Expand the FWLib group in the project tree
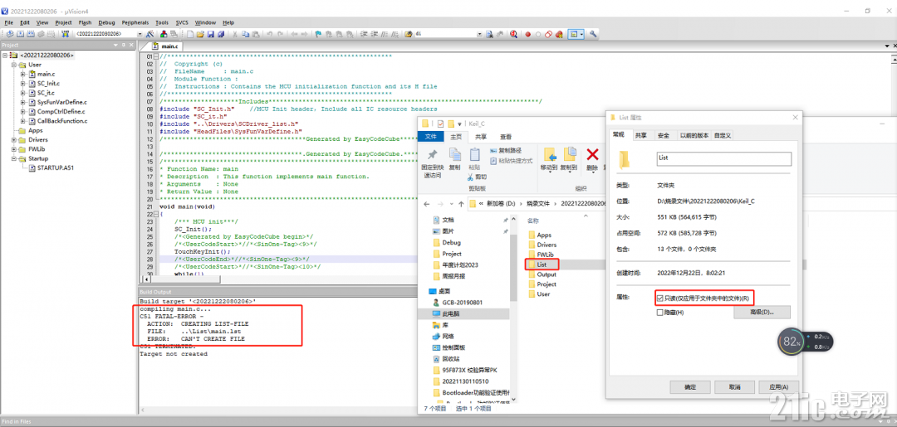The image size is (897, 427). click(14, 149)
